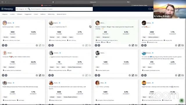Click browser back arrow in the title bar
This screenshot has height=105, width=186.
pyautogui.click(x=6, y=2)
